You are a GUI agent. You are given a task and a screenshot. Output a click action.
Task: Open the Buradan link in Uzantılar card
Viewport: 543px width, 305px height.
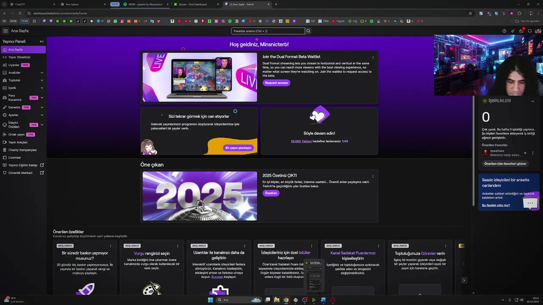coord(217,277)
